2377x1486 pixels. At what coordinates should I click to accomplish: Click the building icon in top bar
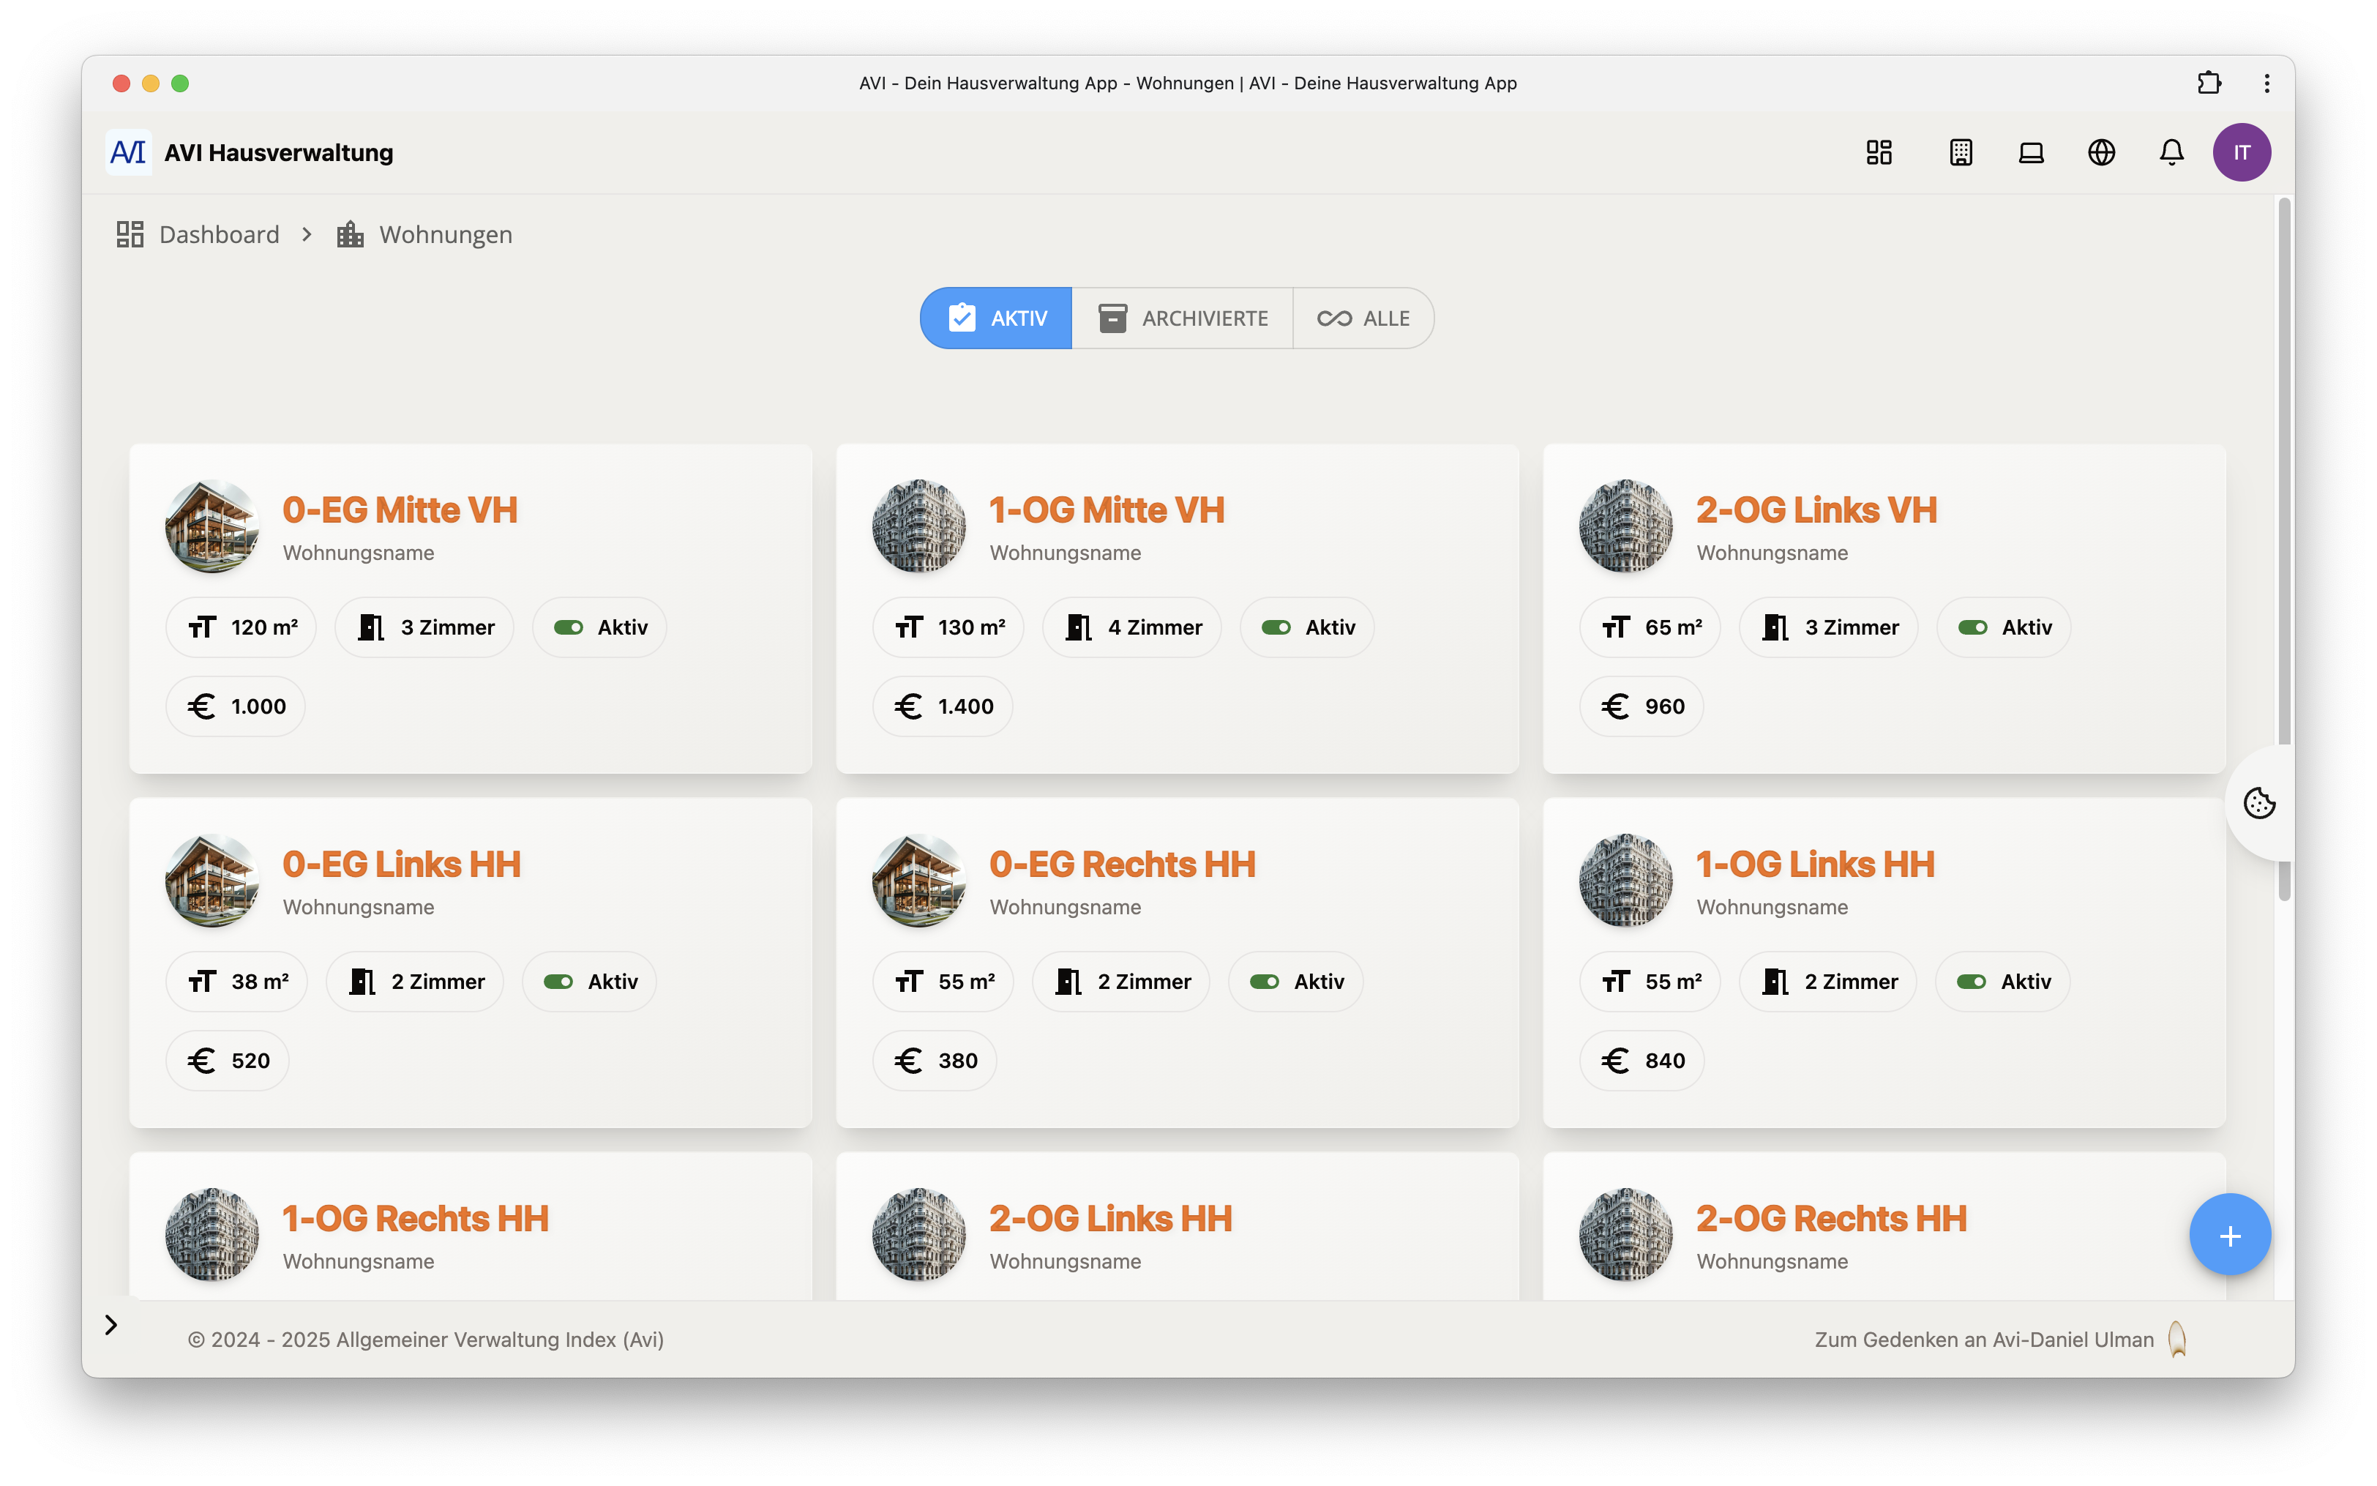1961,152
